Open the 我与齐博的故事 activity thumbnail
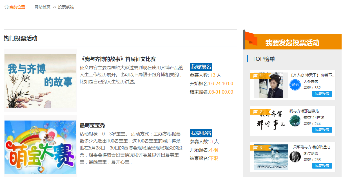Image resolution: width=343 pixels, height=177 pixels. tap(40, 81)
